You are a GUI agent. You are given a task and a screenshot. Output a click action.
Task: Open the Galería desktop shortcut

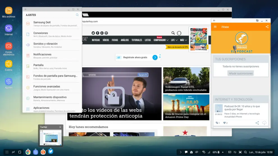click(9, 64)
